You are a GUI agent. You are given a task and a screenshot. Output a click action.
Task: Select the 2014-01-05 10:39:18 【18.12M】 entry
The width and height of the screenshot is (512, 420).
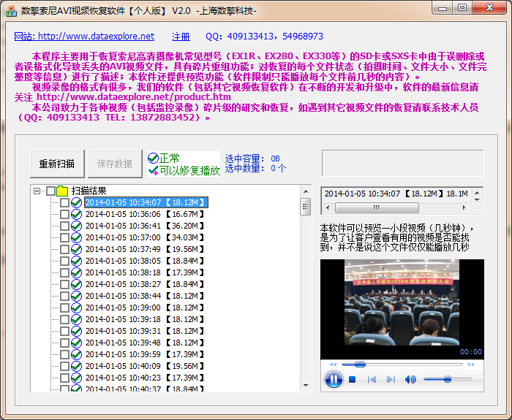144,320
